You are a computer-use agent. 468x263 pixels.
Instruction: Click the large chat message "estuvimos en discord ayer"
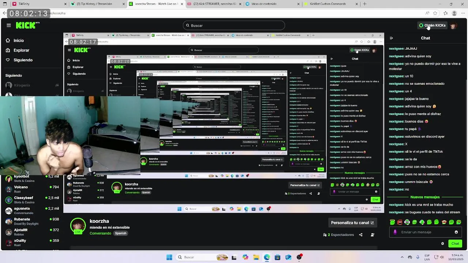pyautogui.click(x=417, y=137)
